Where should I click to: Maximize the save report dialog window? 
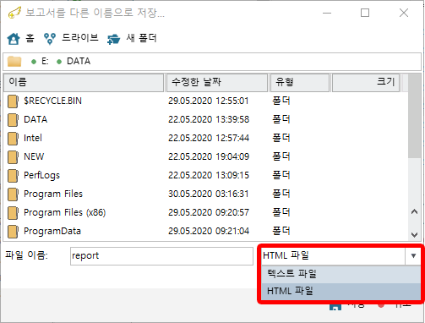(365, 13)
